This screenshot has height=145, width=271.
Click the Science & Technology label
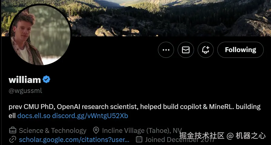[52, 130]
